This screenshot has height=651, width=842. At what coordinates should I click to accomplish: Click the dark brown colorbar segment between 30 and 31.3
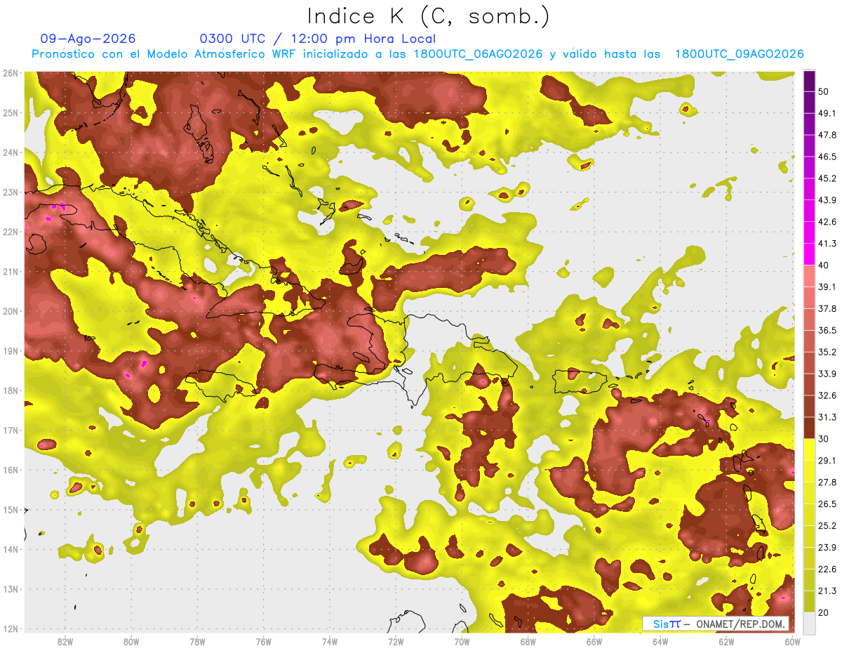click(809, 428)
